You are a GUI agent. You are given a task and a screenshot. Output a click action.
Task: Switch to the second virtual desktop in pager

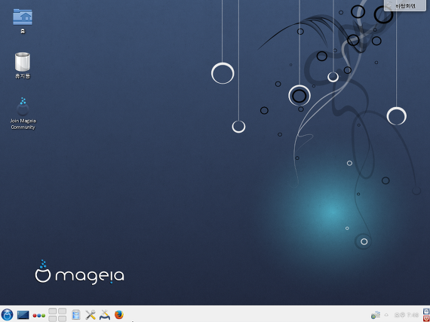click(x=63, y=311)
